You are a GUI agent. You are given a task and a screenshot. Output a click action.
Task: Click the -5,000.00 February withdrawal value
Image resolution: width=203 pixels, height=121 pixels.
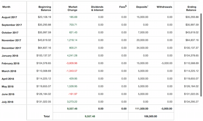pyautogui.click(x=167, y=63)
